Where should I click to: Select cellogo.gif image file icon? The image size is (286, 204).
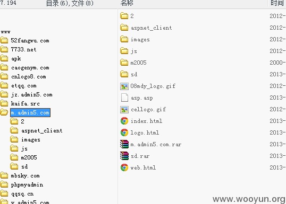click(x=124, y=110)
